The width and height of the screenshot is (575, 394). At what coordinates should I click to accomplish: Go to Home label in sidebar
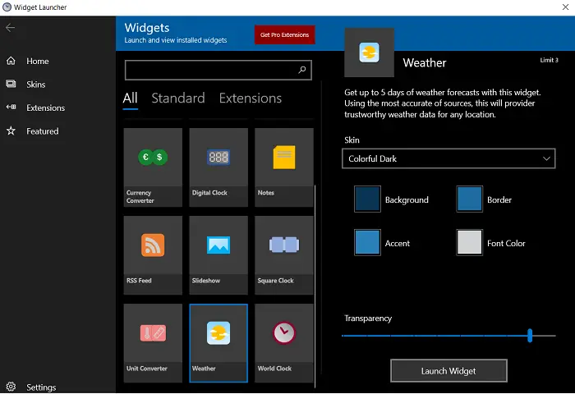(38, 62)
